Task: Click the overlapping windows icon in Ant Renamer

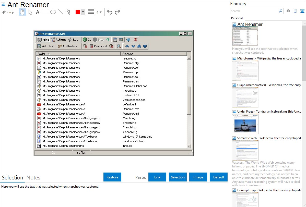Action: 115,40
